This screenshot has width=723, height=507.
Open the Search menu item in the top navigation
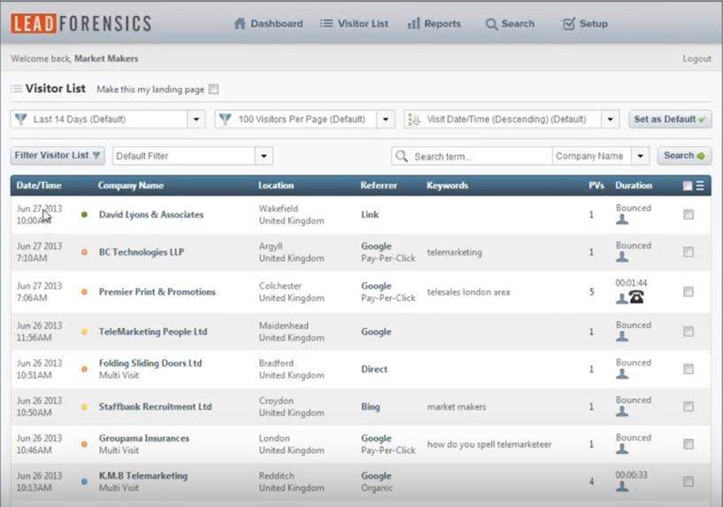point(510,24)
